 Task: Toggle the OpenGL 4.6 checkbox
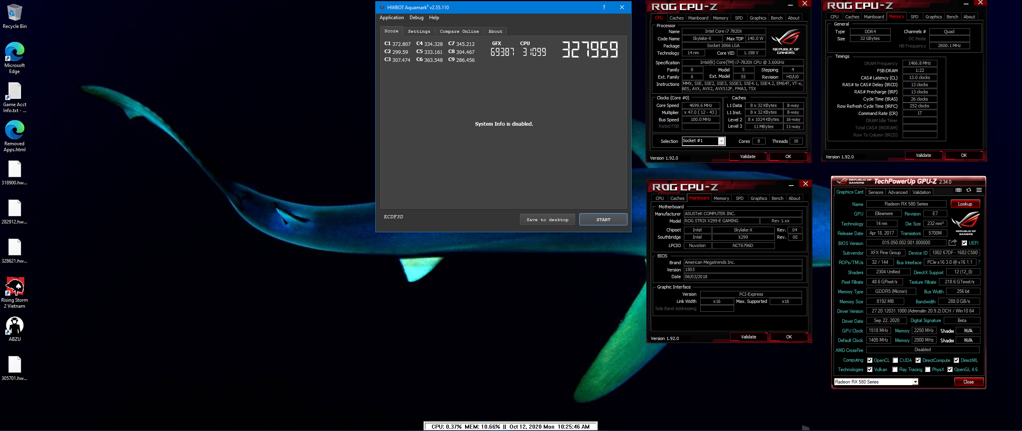coord(950,370)
